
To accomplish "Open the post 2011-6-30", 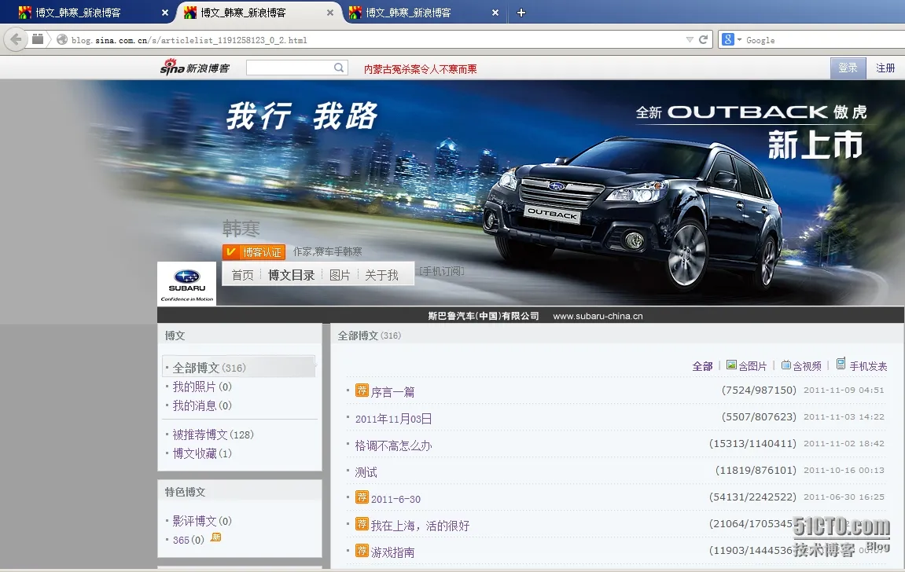I will (395, 500).
